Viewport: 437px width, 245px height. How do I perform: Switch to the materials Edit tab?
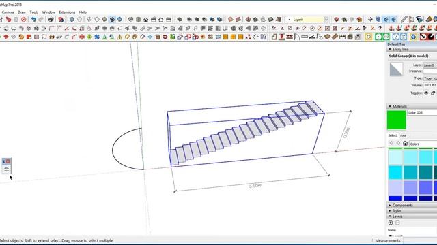click(403, 136)
